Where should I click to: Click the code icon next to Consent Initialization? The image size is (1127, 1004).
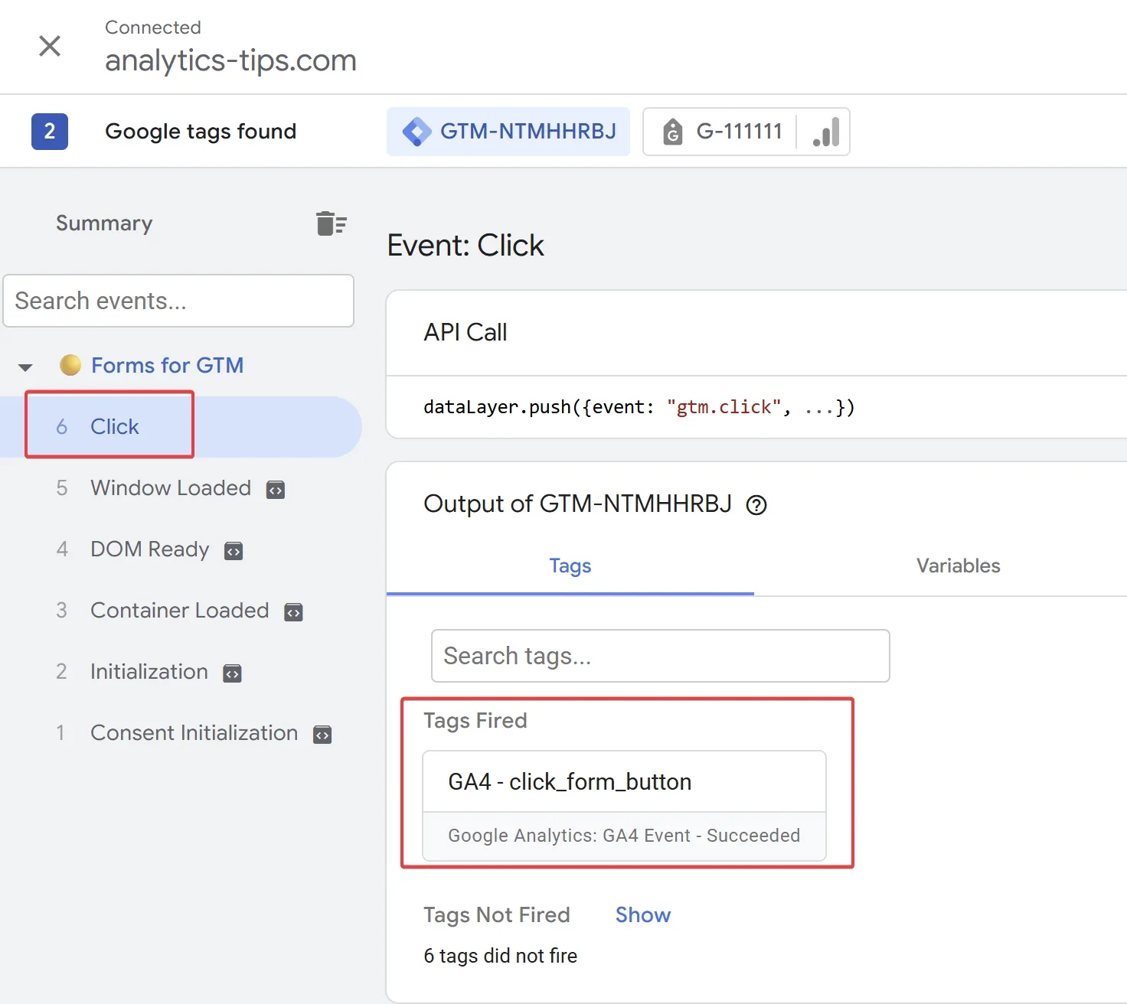click(322, 735)
